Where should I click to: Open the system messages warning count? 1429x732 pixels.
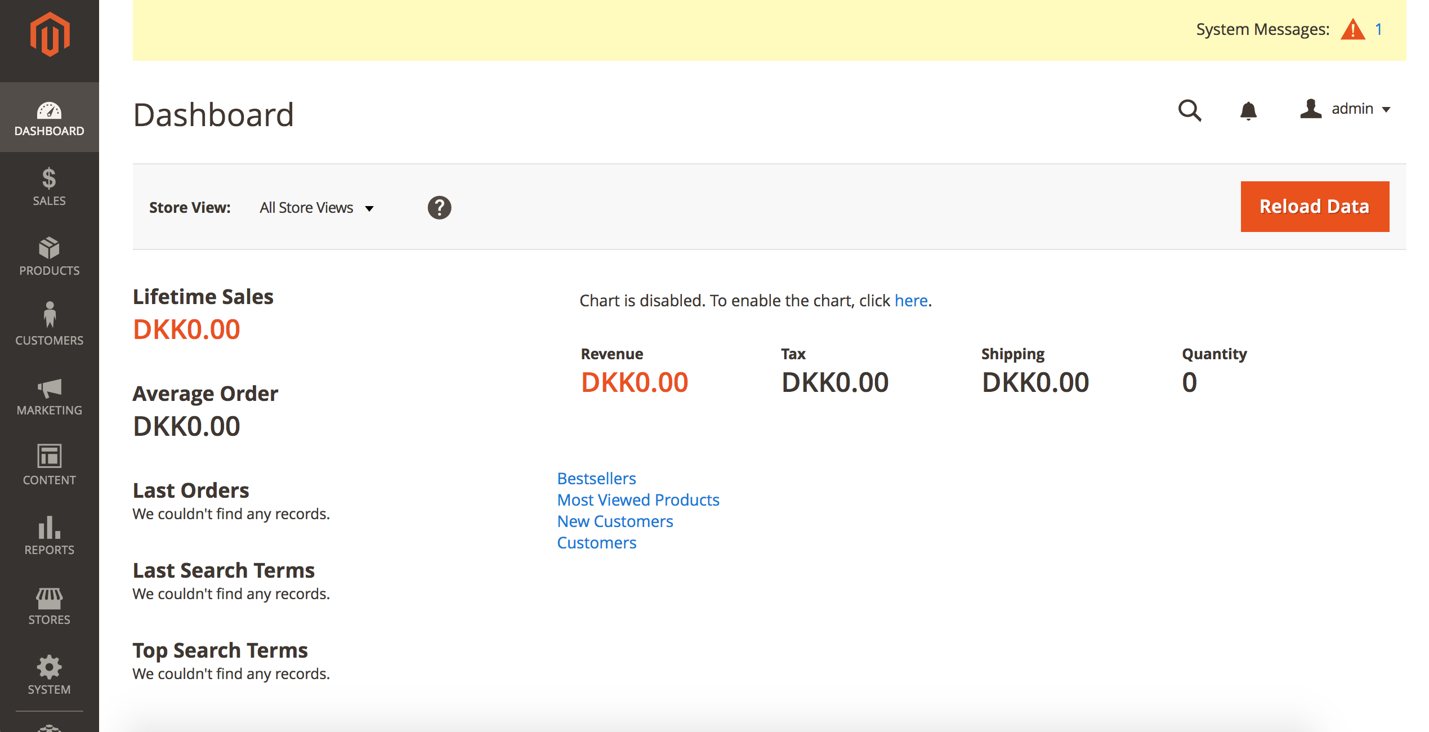point(1378,29)
